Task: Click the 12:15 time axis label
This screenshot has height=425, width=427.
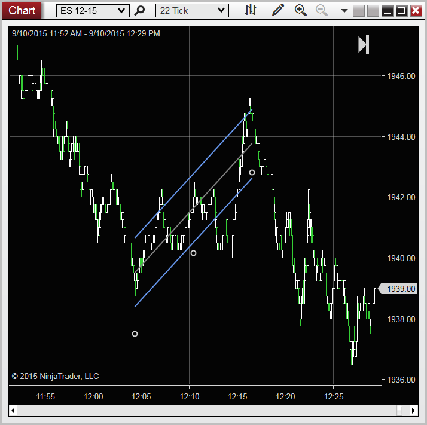Action: click(237, 396)
